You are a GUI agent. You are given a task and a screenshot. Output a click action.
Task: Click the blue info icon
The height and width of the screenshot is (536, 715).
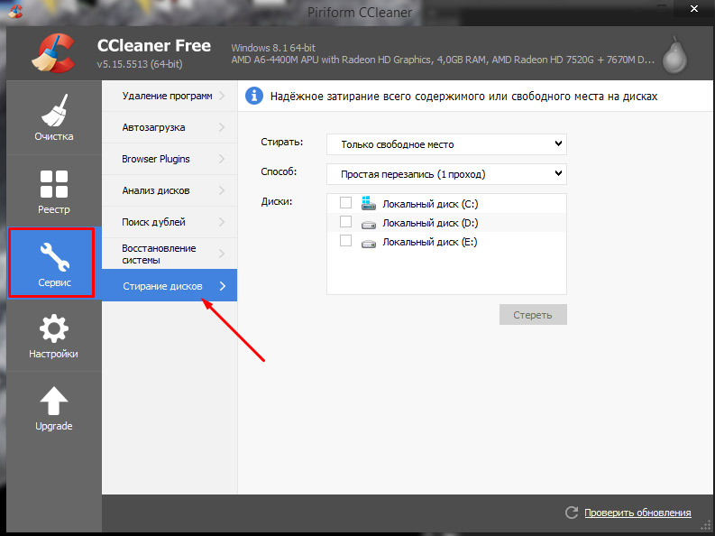254,96
